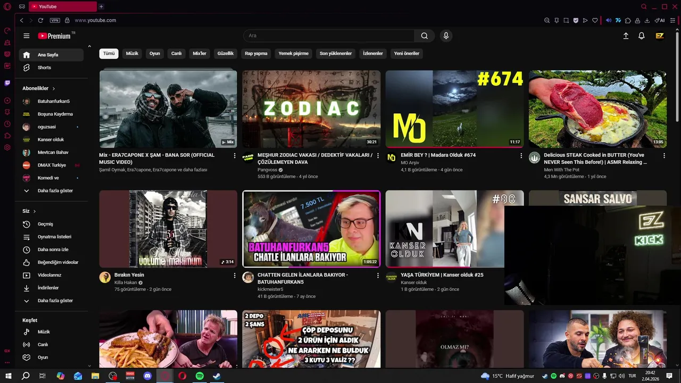This screenshot has width=681, height=383.
Task: Open a new browser tab with plus
Action: coord(101,6)
